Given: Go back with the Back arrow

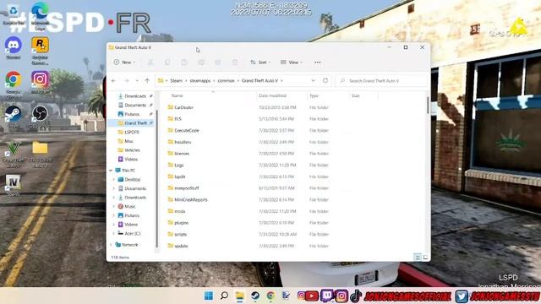Looking at the screenshot, I should tap(113, 81).
